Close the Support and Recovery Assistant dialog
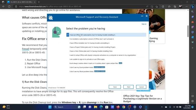Image resolution: width=196 pixels, height=110 pixels. [147, 16]
